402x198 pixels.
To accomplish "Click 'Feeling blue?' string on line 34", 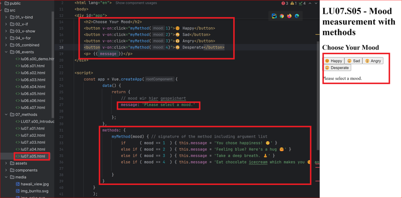I will click(250, 149).
